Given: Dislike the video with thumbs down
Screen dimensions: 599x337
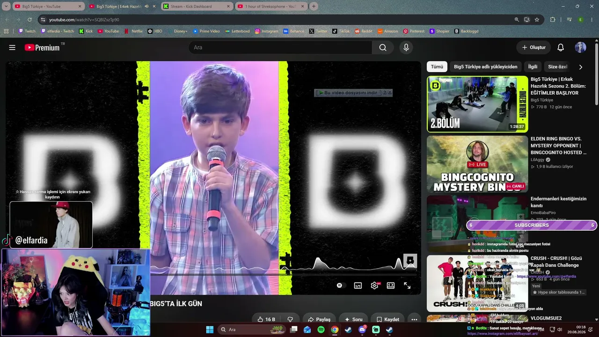Looking at the screenshot, I should (x=290, y=319).
